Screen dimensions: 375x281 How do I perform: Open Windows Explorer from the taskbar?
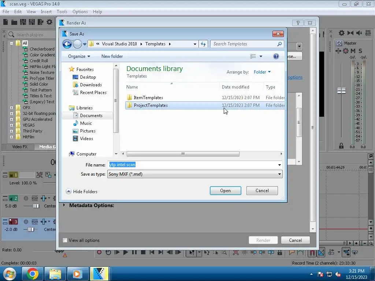click(x=55, y=274)
